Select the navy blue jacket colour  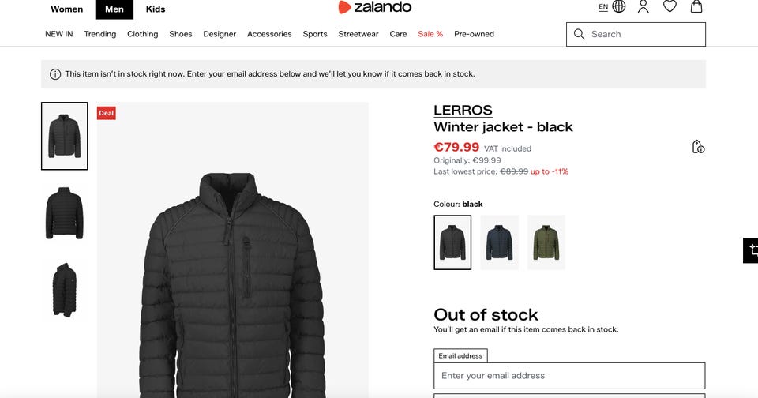coord(499,242)
